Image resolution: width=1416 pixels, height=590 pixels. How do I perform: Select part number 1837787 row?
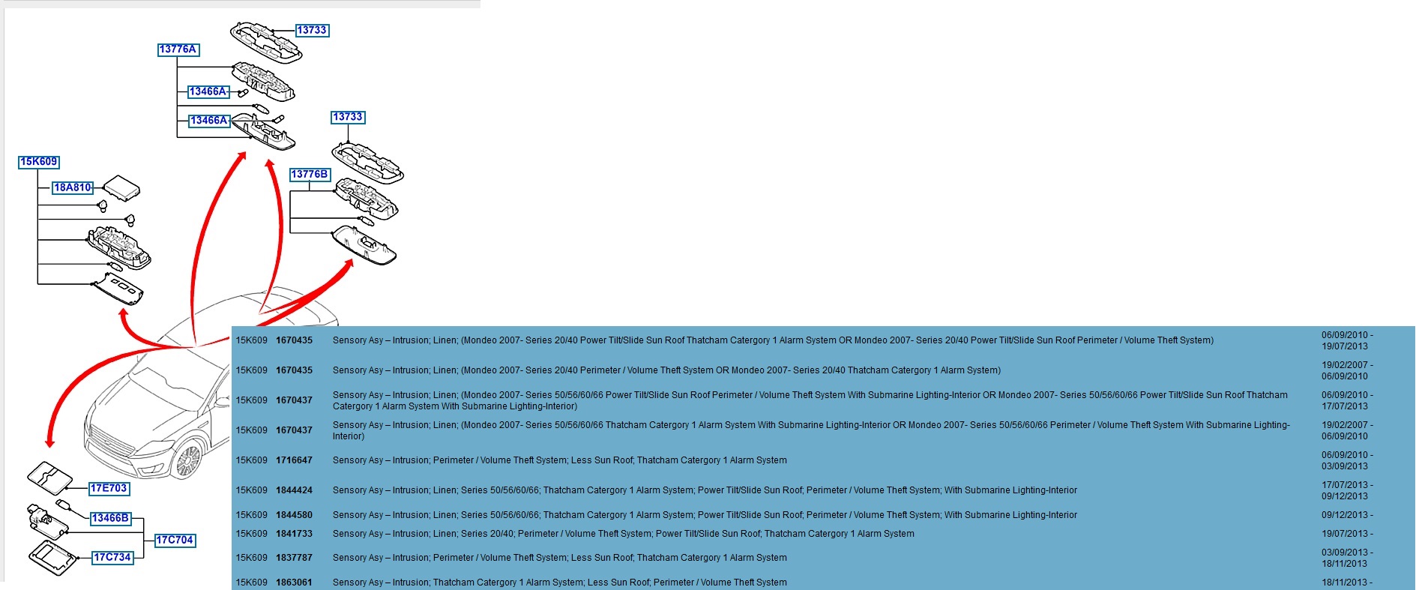click(294, 558)
